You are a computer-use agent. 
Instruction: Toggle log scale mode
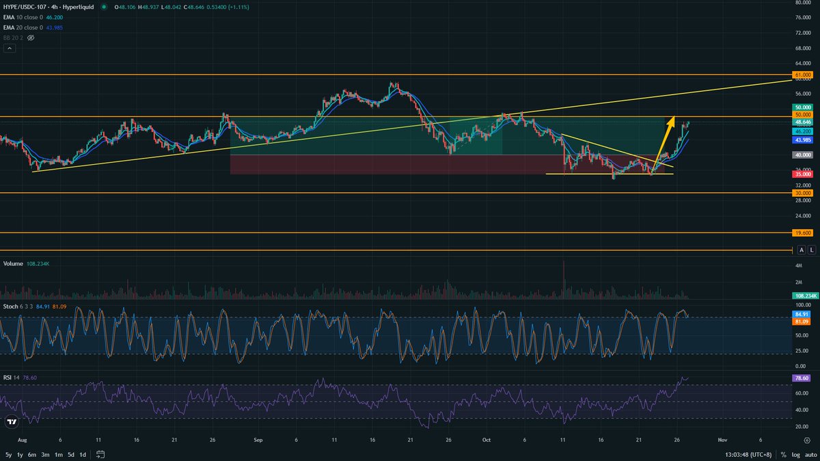point(796,454)
